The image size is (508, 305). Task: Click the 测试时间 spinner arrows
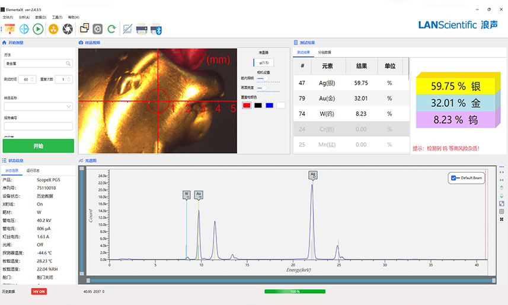(33, 79)
